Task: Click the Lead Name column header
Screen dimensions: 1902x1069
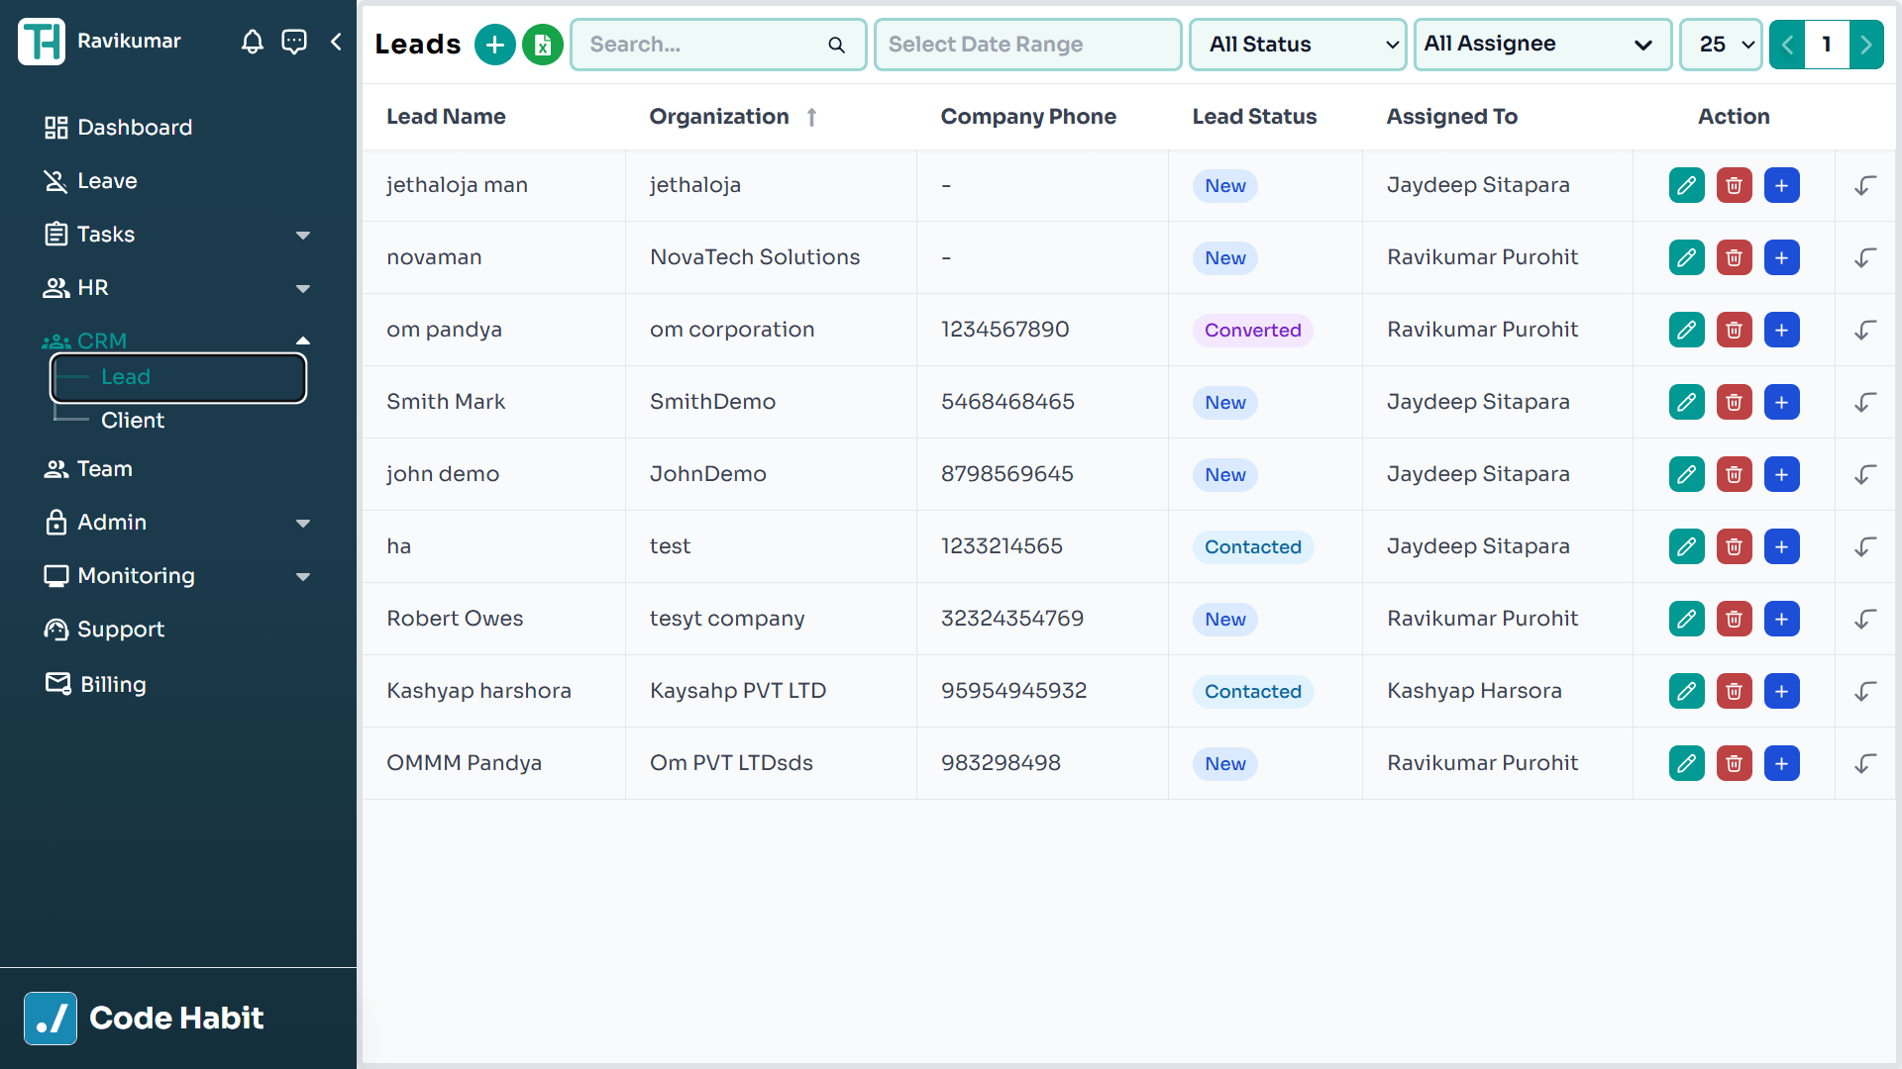Action: [x=446, y=117]
